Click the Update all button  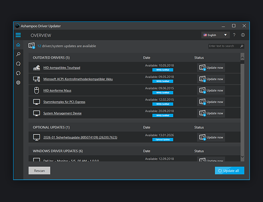tap(229, 170)
